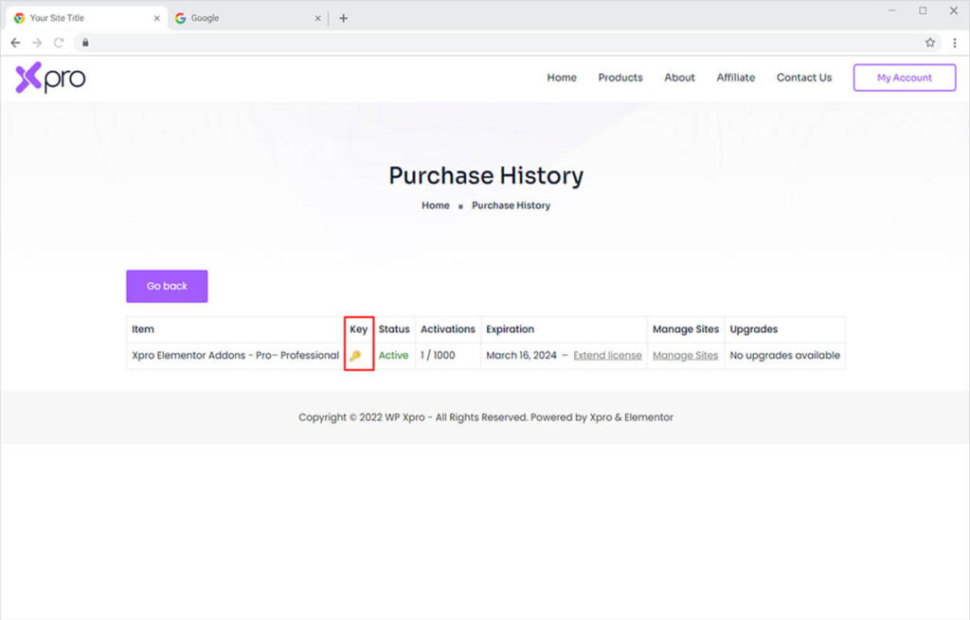This screenshot has height=620, width=970.
Task: Open a new tab with plus icon
Action: 343,18
